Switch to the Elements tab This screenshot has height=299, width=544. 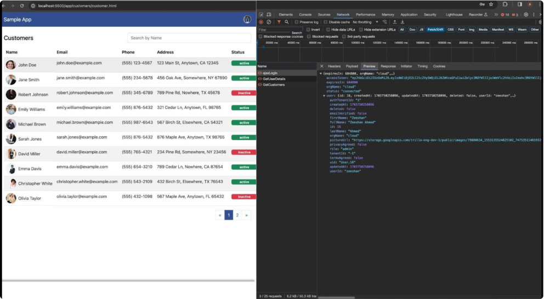(286, 15)
